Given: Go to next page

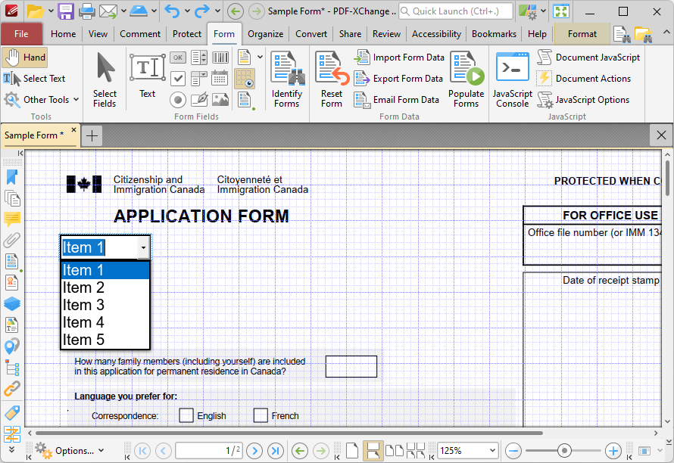Looking at the screenshot, I should 254,451.
